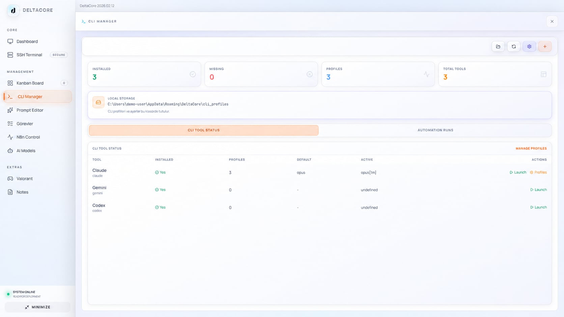Screen dimensions: 564x317
Task: Click the DeltaCore logo icon
Action: pos(13,10)
